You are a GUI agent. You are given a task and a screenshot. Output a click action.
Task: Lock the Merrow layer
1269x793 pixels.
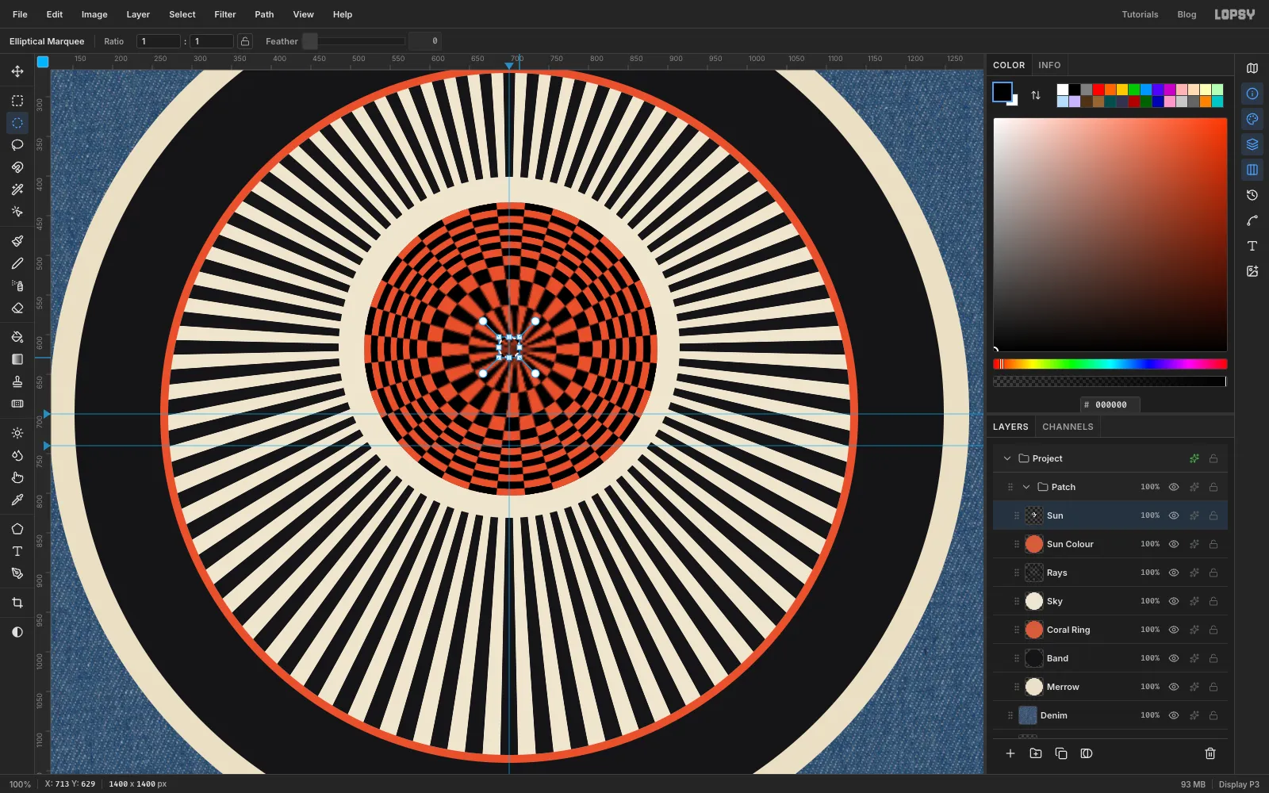[1213, 687]
